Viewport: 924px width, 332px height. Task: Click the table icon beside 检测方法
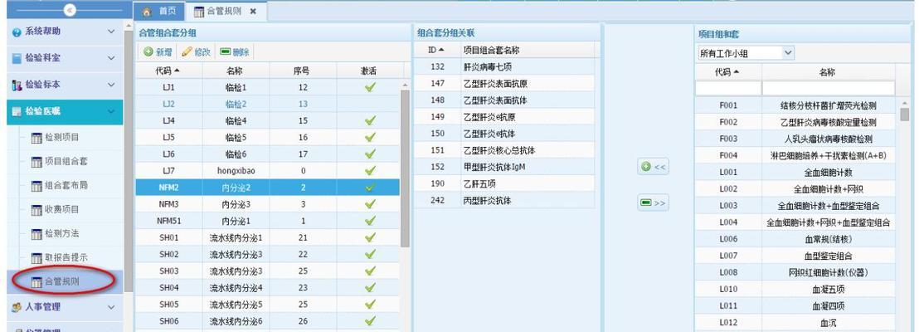click(36, 234)
